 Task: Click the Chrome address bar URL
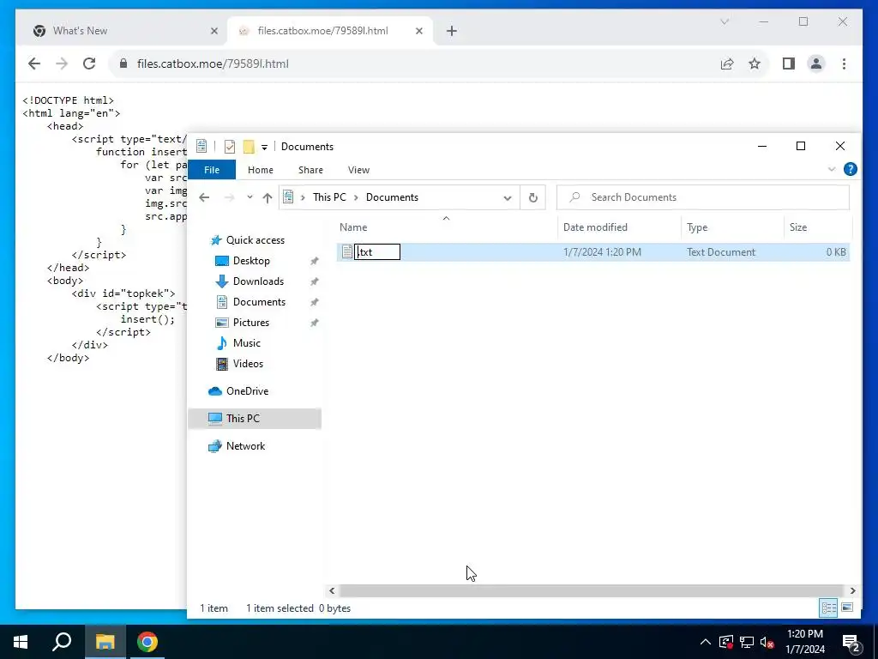(x=213, y=63)
